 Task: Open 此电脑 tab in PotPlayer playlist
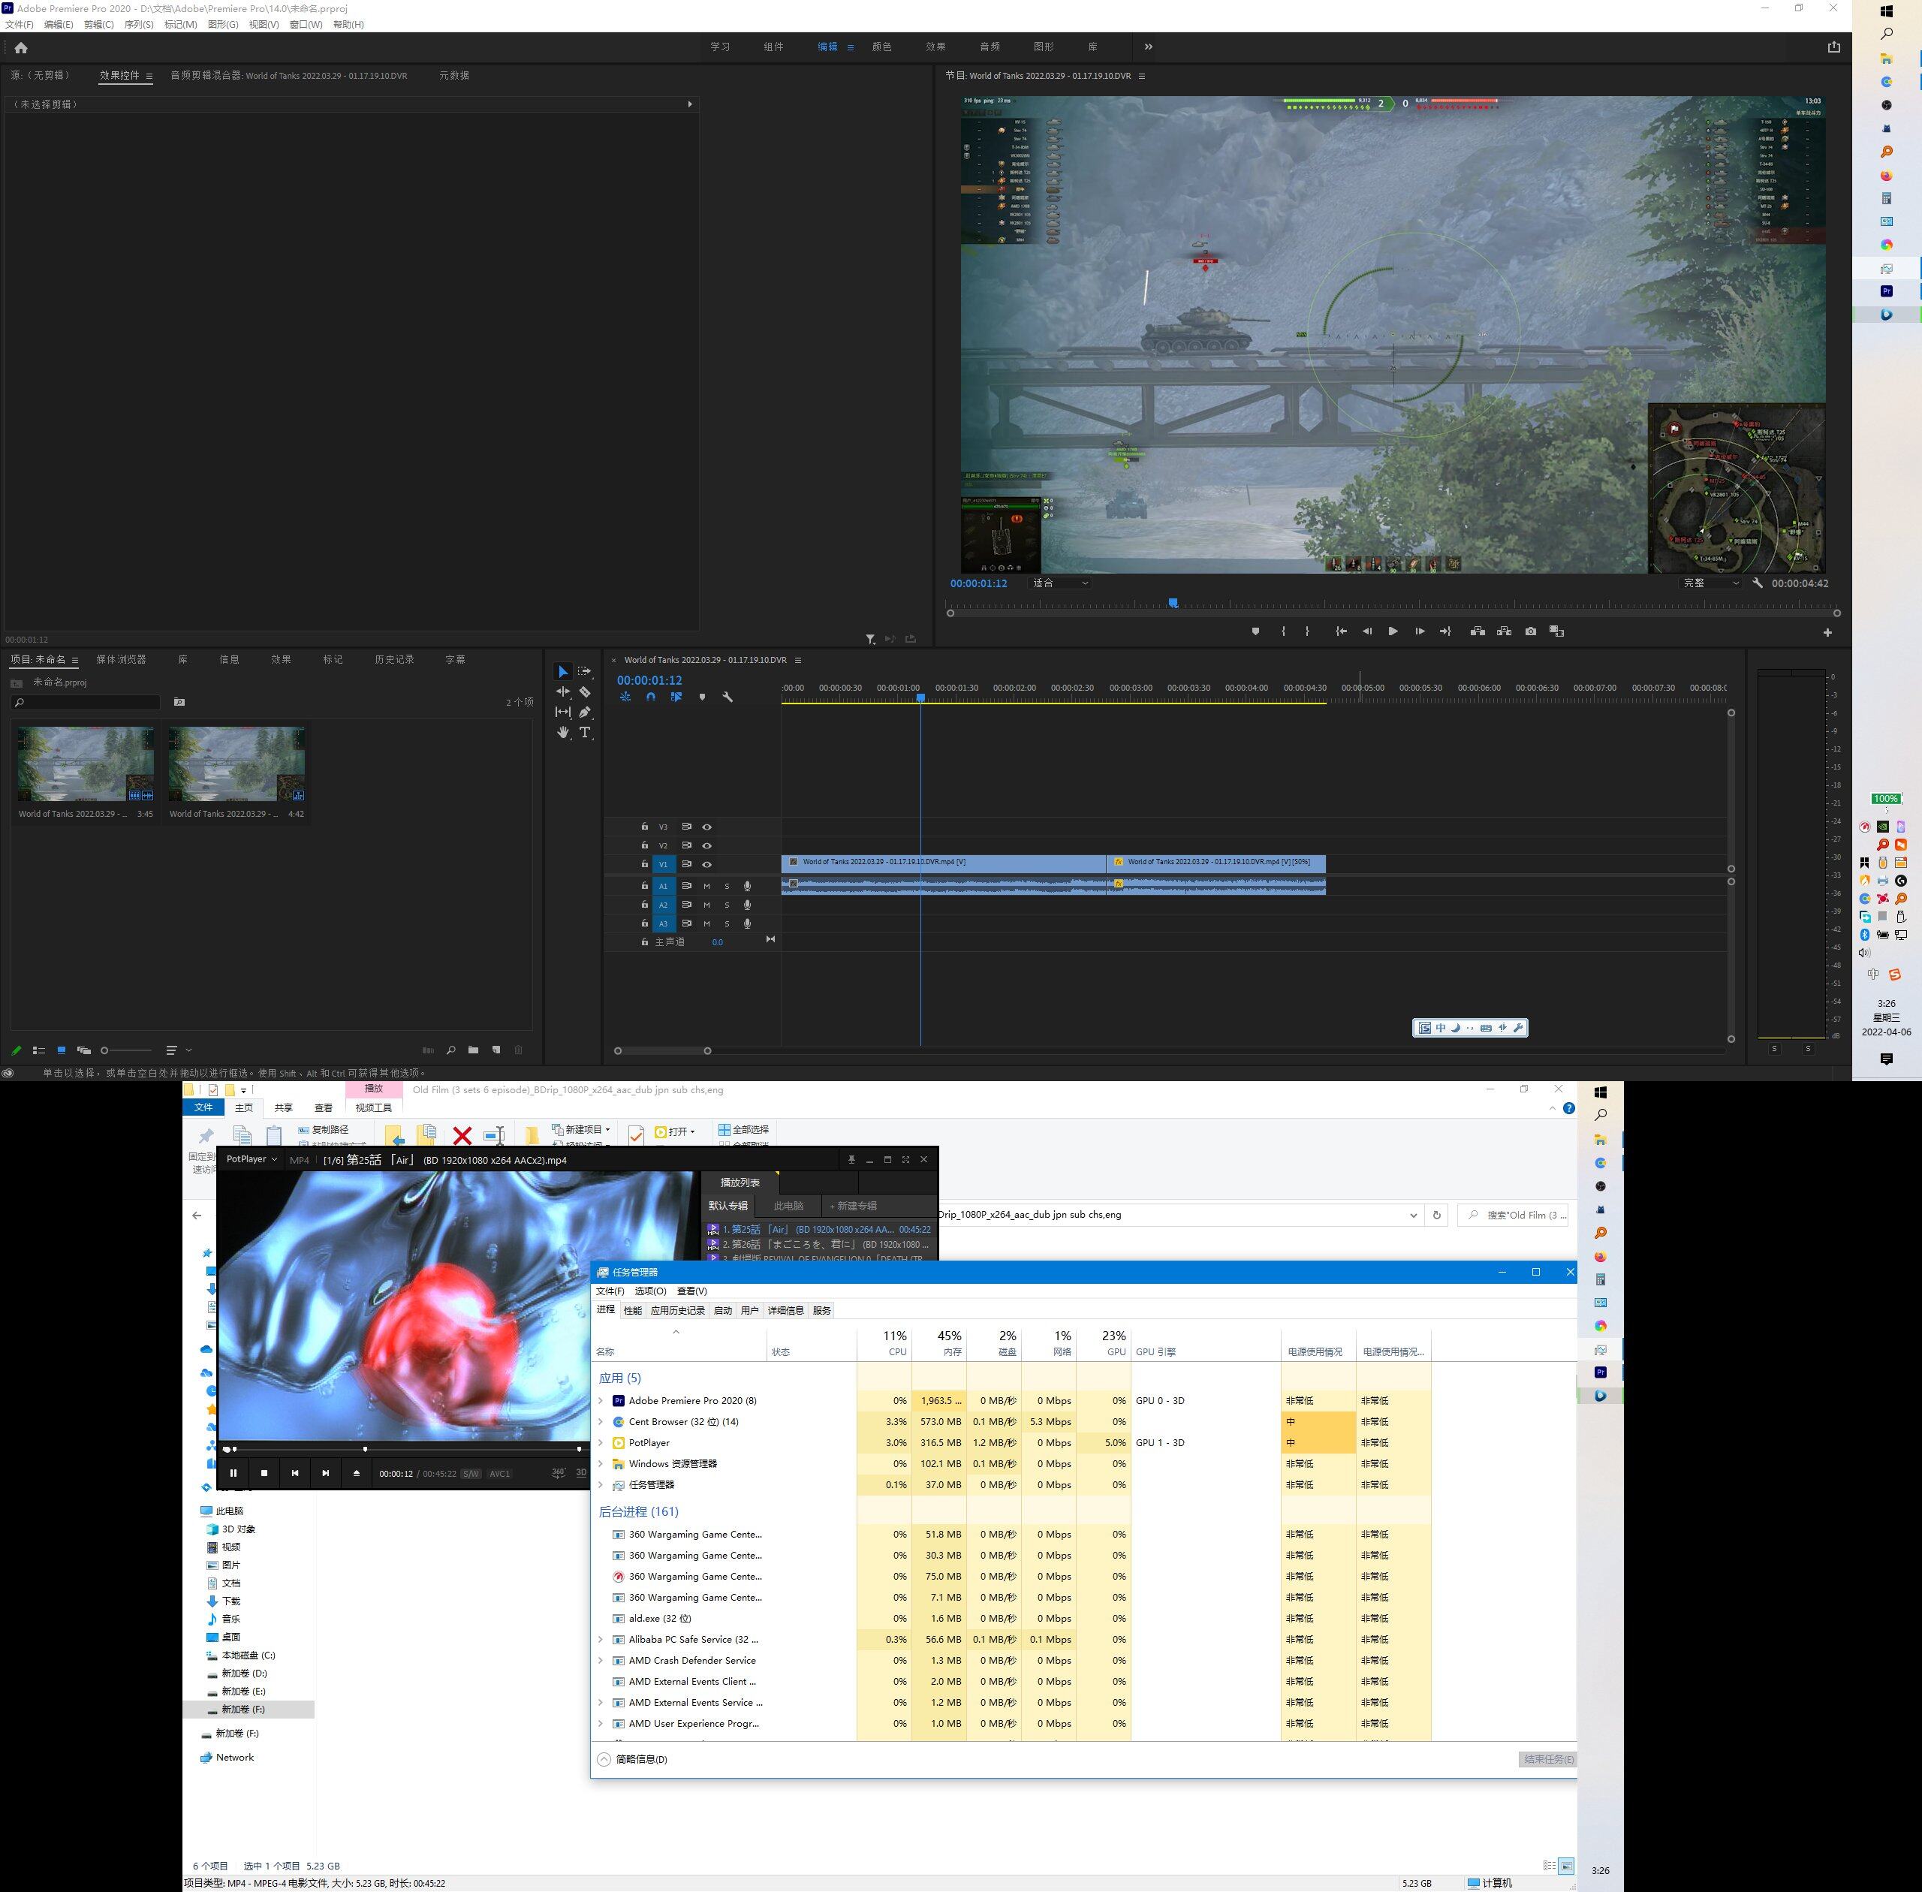coord(788,1205)
